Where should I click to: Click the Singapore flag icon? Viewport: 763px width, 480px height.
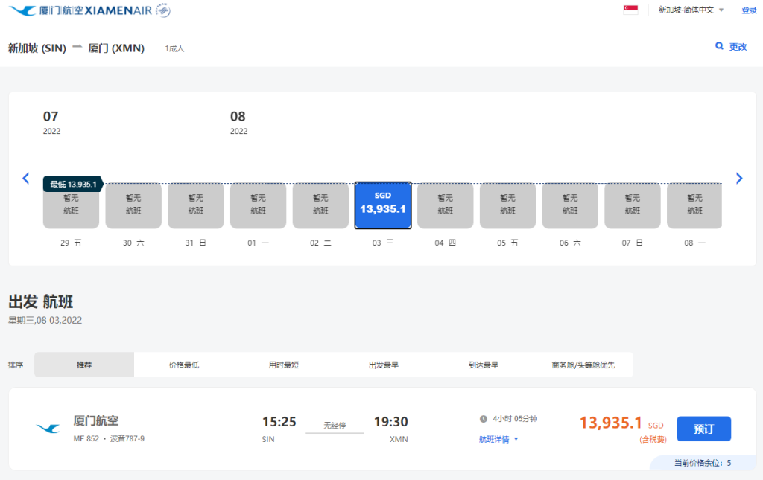(x=630, y=10)
